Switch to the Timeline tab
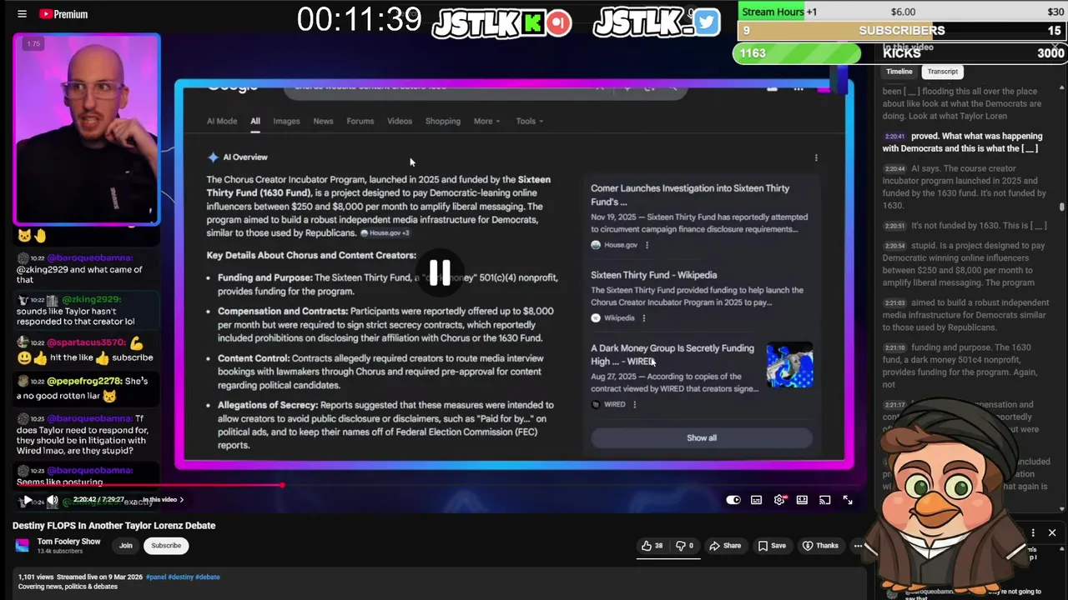The width and height of the screenshot is (1068, 600). click(x=899, y=72)
